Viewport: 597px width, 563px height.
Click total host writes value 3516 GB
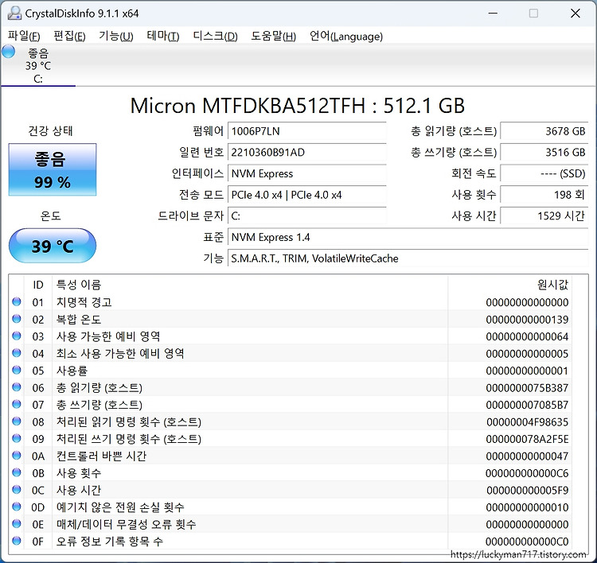(x=544, y=153)
